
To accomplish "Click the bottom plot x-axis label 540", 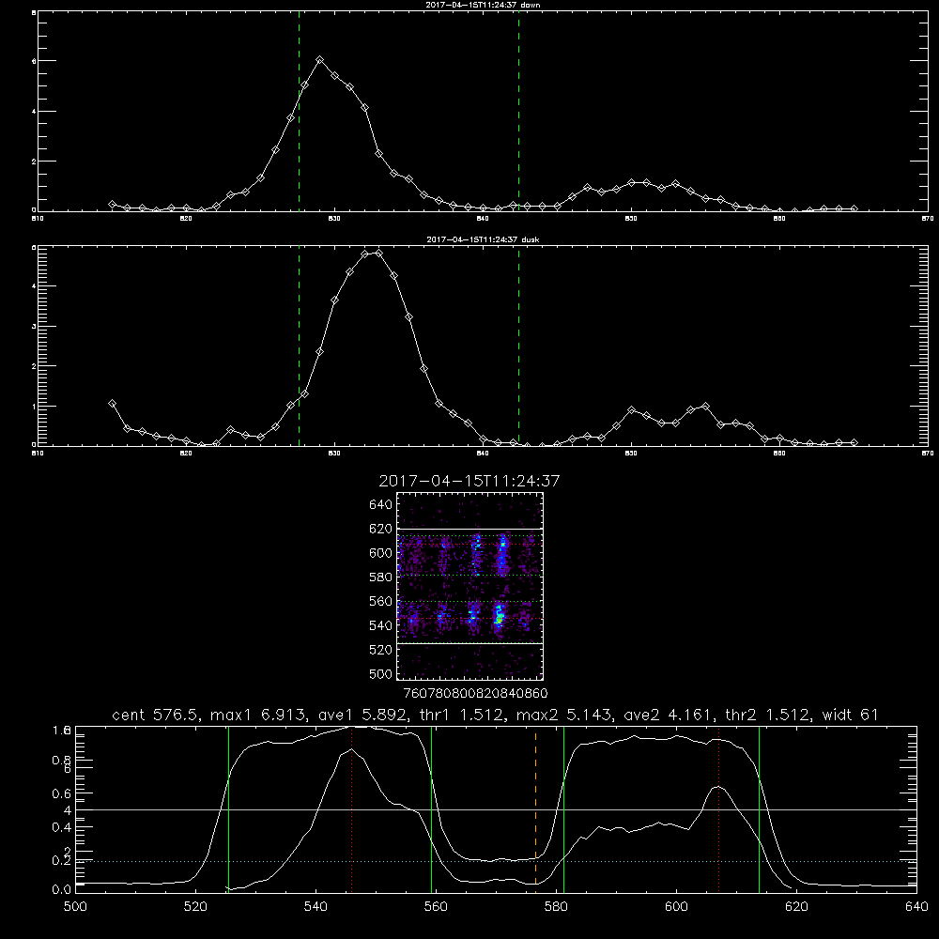I will (x=316, y=907).
